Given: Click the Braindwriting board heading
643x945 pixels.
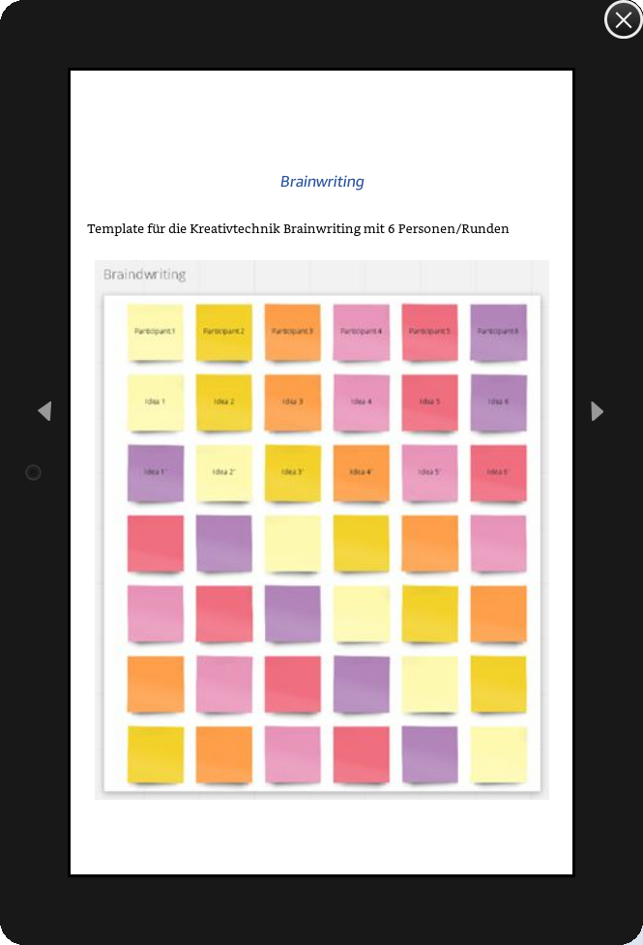Looking at the screenshot, I should click(144, 275).
